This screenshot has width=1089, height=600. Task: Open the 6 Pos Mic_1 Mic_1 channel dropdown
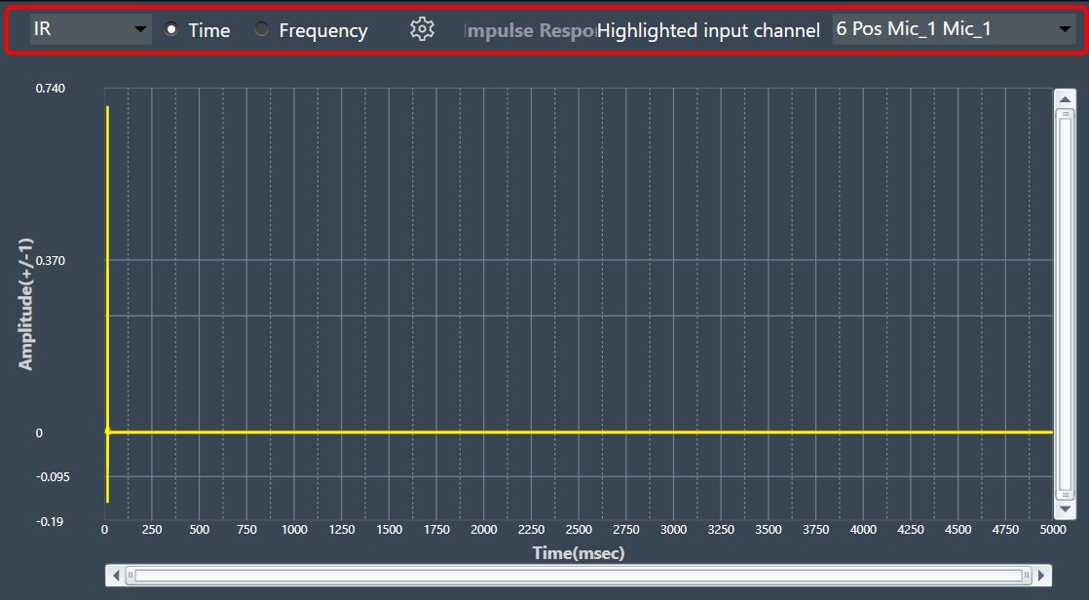pos(954,29)
